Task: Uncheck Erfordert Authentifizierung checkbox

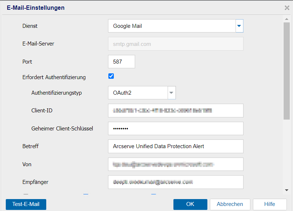Action: tap(111, 76)
